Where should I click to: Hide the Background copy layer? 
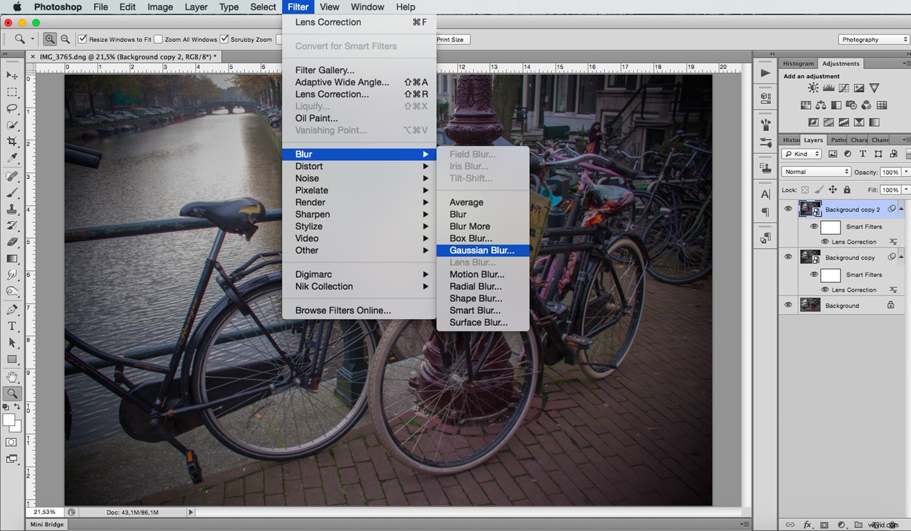click(788, 257)
